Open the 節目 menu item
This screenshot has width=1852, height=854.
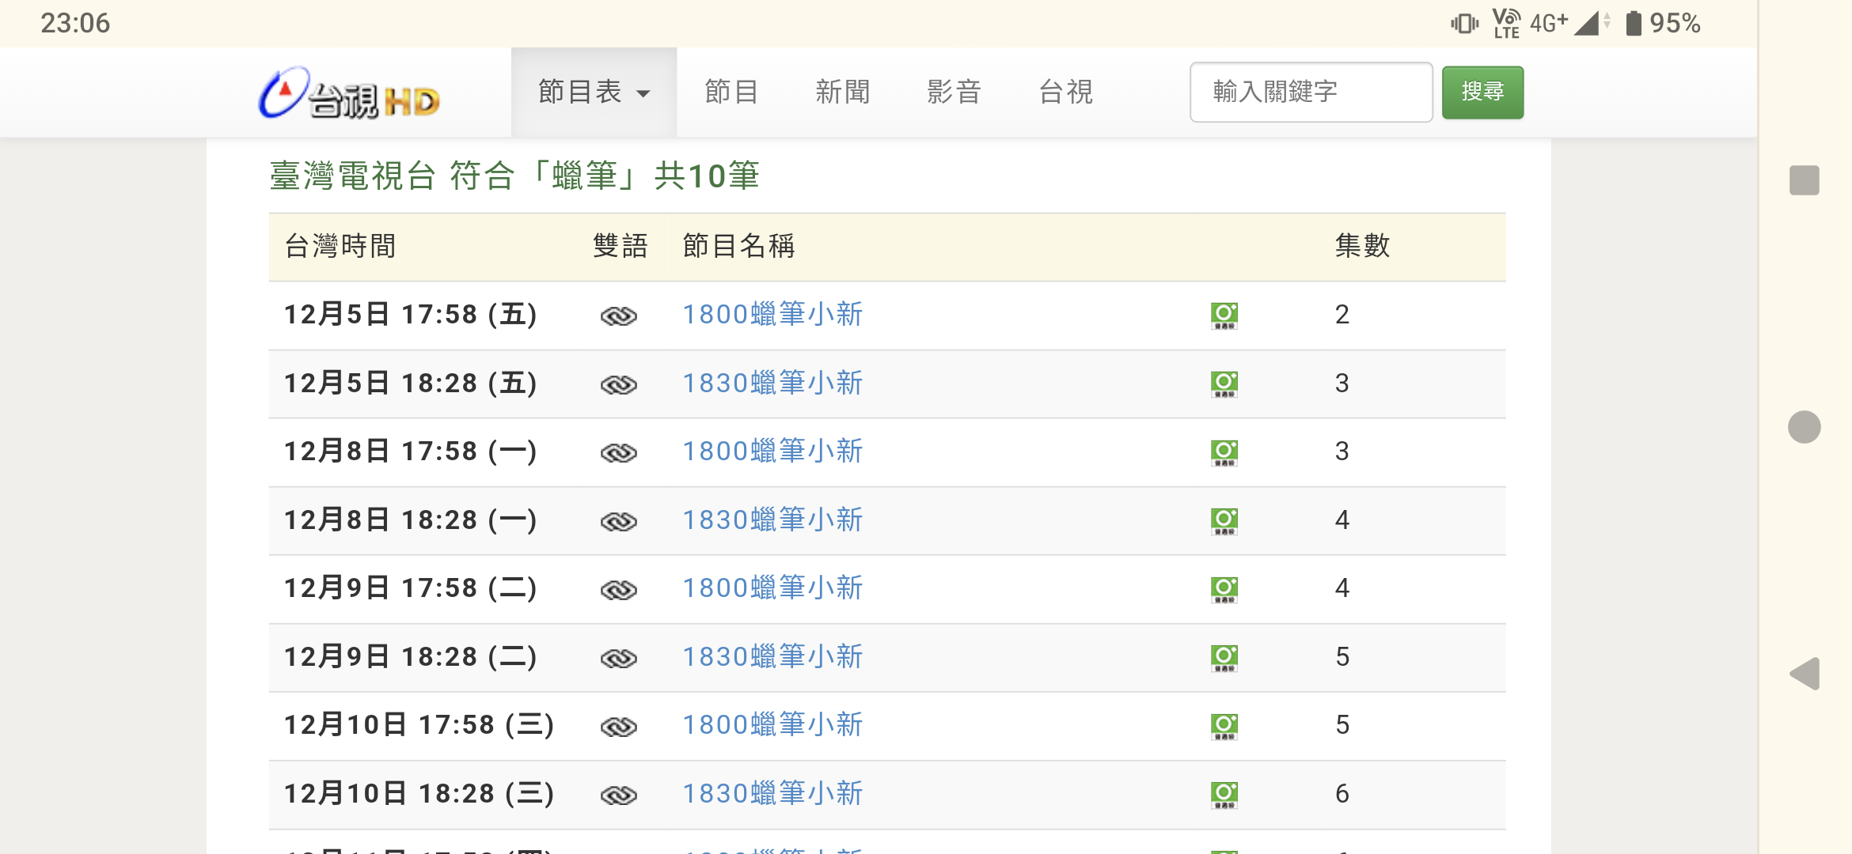click(731, 92)
